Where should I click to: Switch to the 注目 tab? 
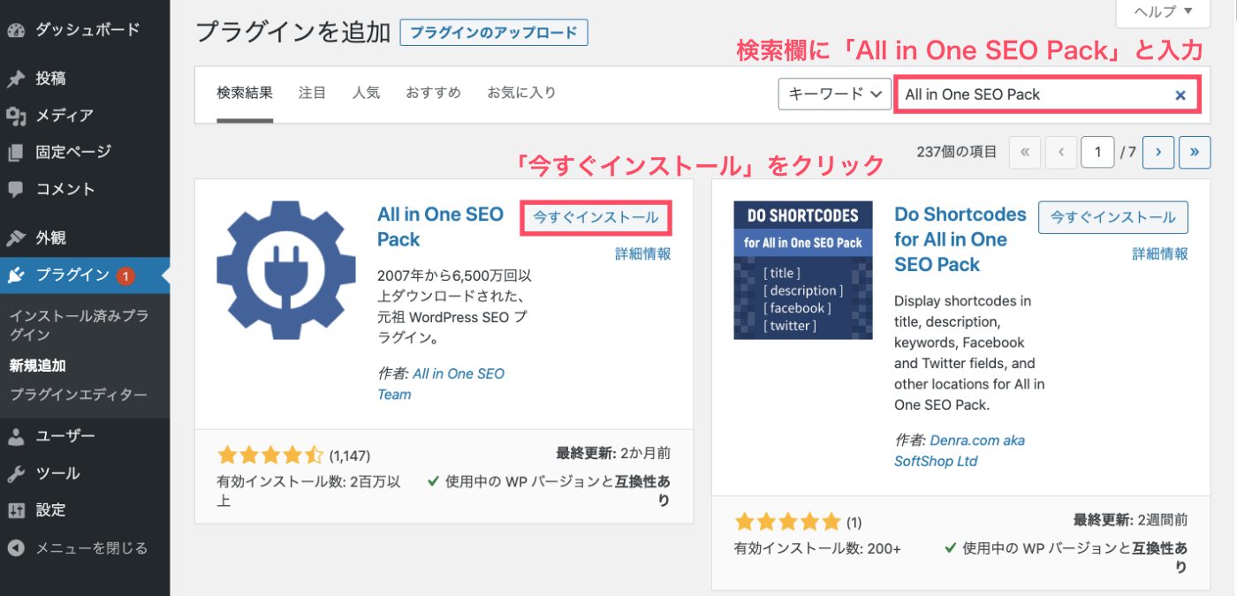pyautogui.click(x=313, y=93)
